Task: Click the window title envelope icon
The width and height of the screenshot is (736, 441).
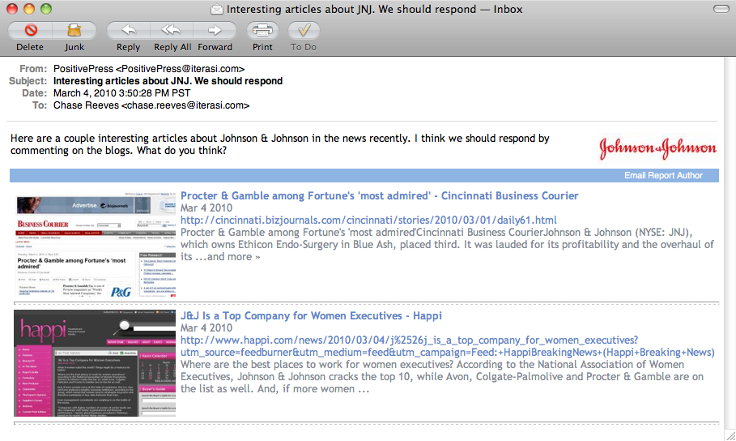Action: coord(216,10)
